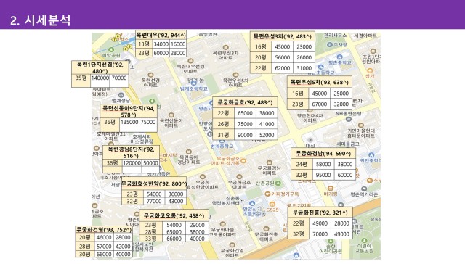Screen dimensions: 465x264
Task: Click the 25000 jeonse value cell
Action: coord(341,94)
